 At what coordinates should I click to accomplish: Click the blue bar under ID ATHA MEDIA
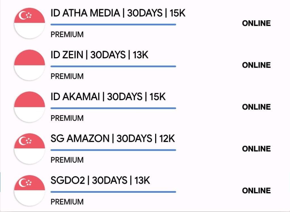click(113, 25)
